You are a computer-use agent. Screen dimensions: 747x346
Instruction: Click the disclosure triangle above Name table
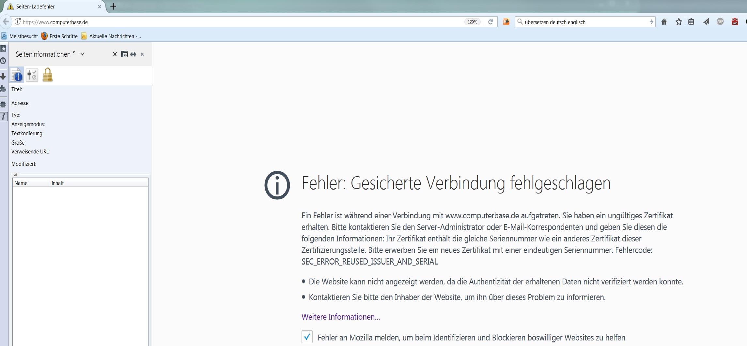click(15, 175)
